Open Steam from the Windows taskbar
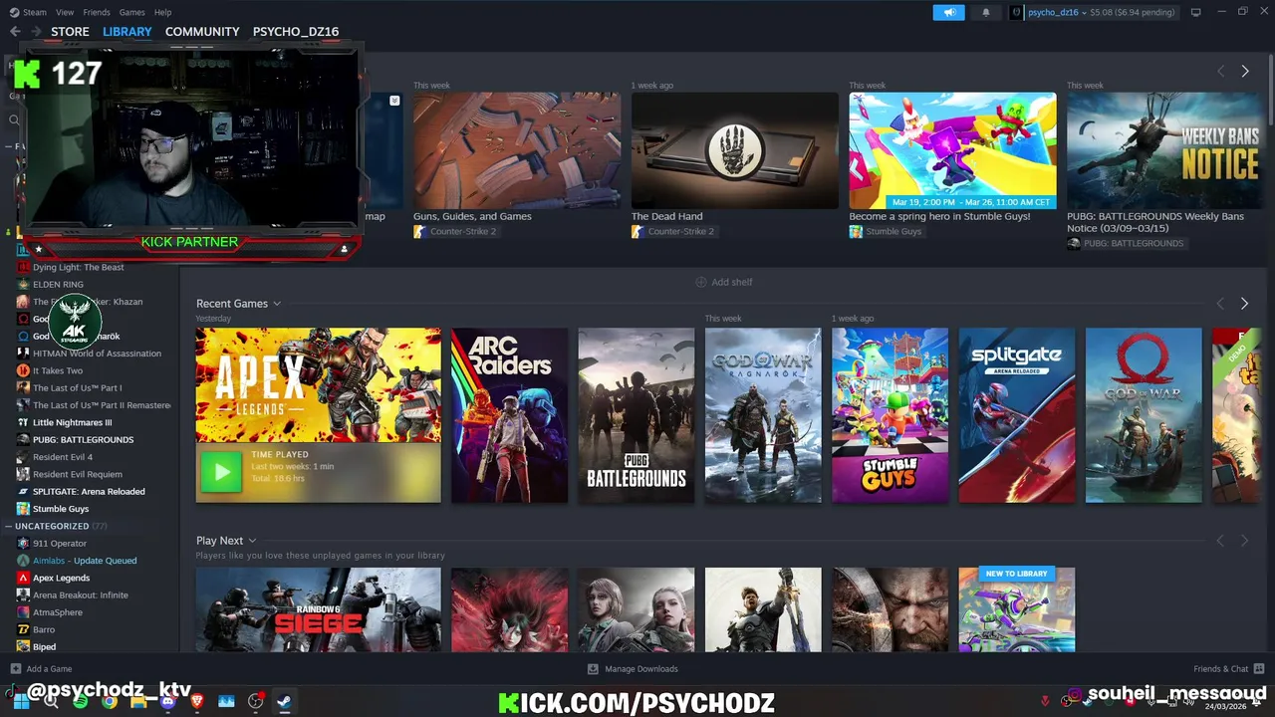Image resolution: width=1275 pixels, height=717 pixels. click(284, 701)
